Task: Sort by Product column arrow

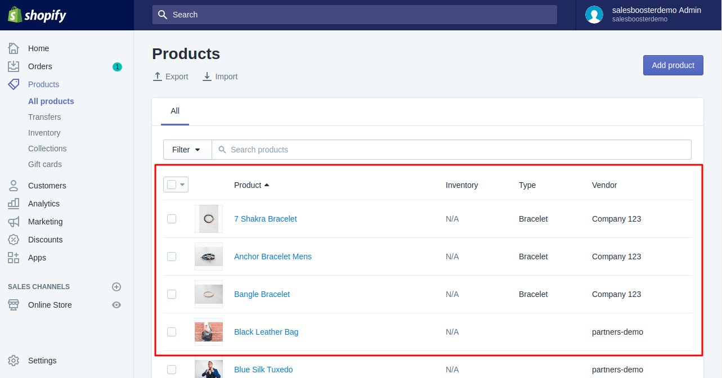Action: (x=267, y=185)
